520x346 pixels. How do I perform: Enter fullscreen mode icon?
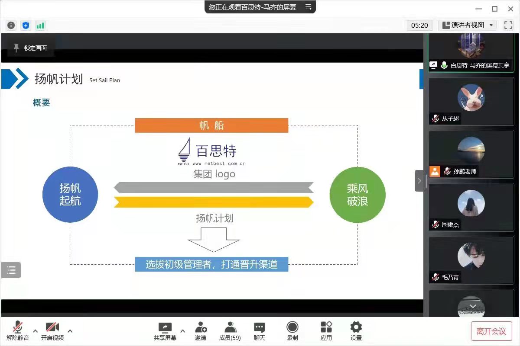[508, 25]
